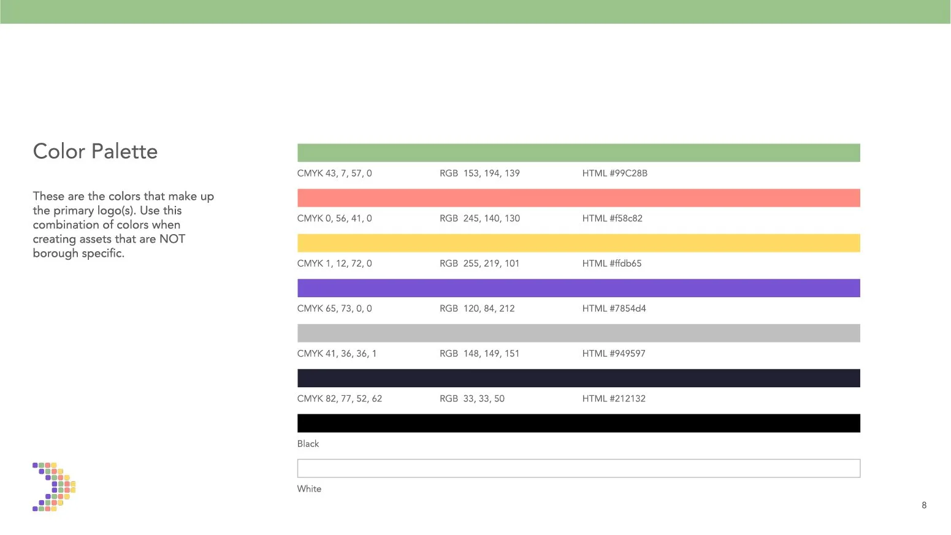The image size is (951, 535).
Task: Select the salmon pink color bar
Action: pos(578,198)
